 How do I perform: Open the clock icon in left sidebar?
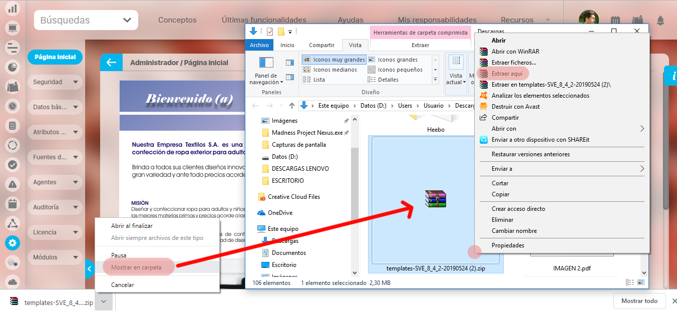13,106
